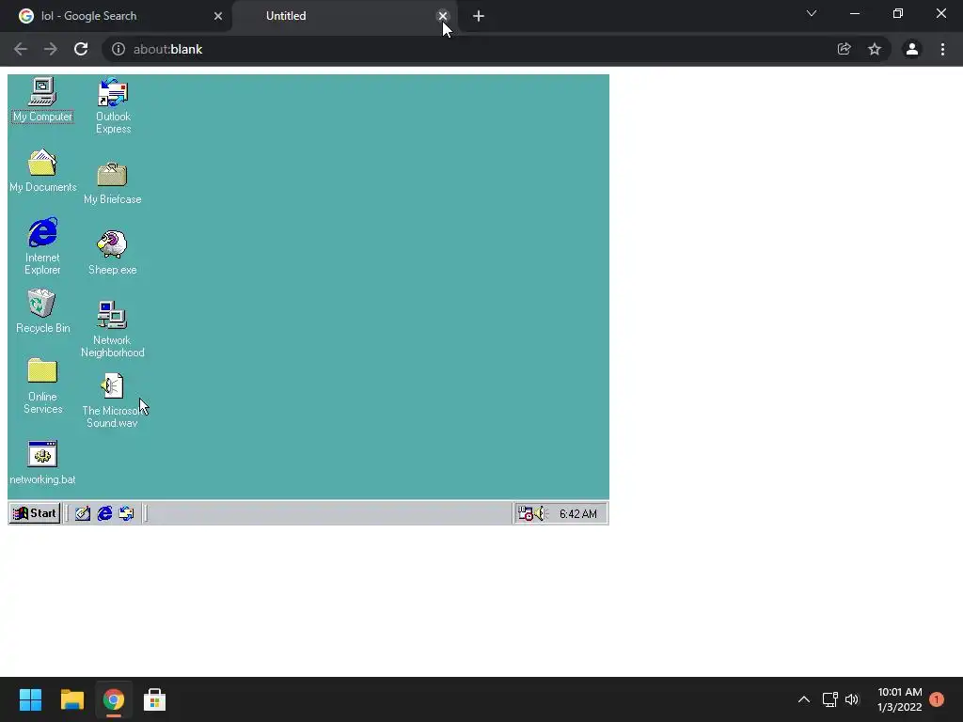Close the Untitled tab
Viewport: 963px width, 722px height.
[443, 16]
